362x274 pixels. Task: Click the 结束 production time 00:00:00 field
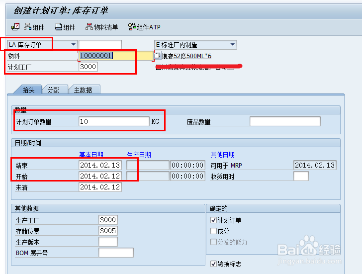[187, 165]
